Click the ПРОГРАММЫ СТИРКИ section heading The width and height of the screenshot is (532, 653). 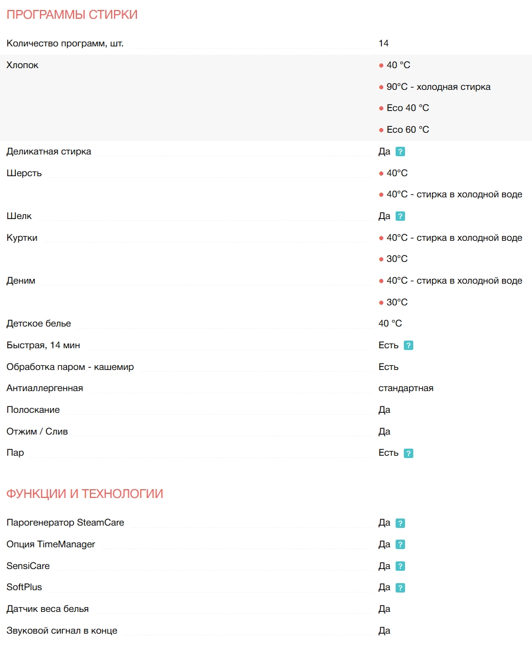pyautogui.click(x=72, y=15)
